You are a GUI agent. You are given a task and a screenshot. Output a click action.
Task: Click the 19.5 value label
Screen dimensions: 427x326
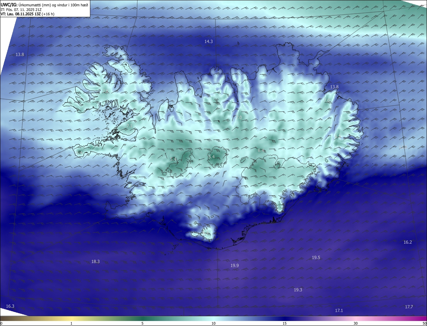316,258
